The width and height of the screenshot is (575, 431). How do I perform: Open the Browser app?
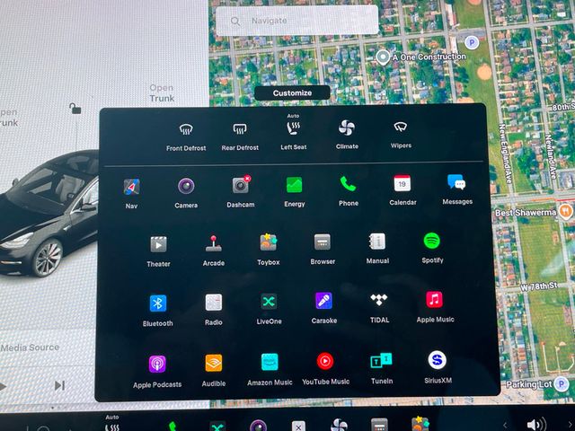[323, 242]
